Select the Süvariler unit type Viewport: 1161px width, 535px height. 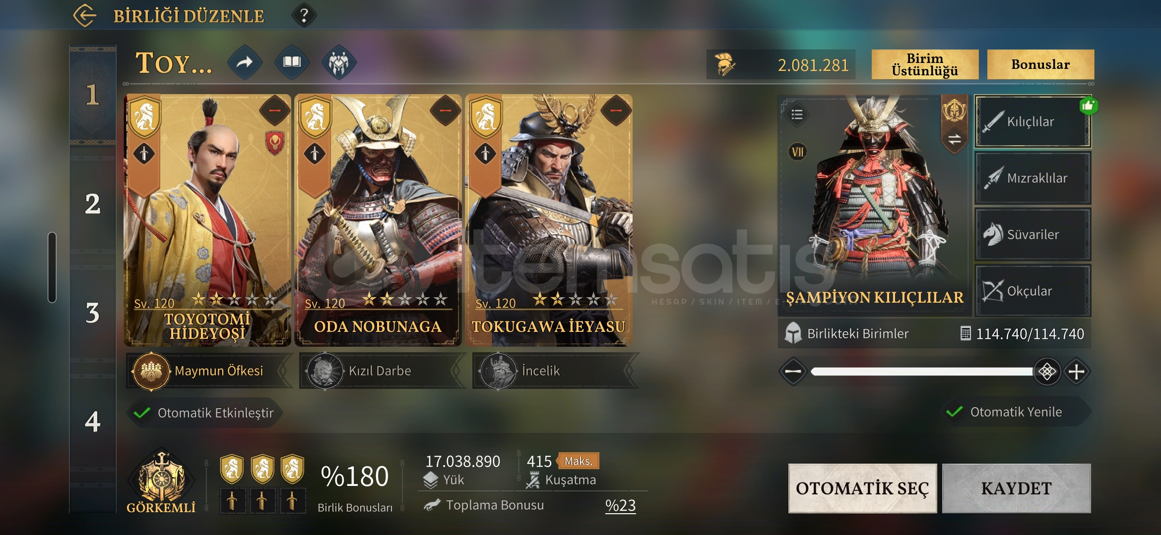1032,234
